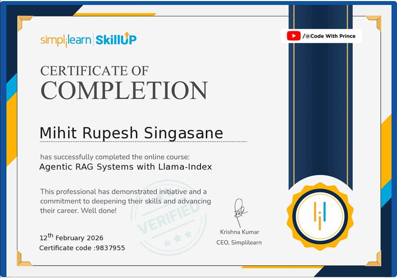397x278 pixels.
Task: Select the YouTube play button icon
Action: click(x=293, y=36)
